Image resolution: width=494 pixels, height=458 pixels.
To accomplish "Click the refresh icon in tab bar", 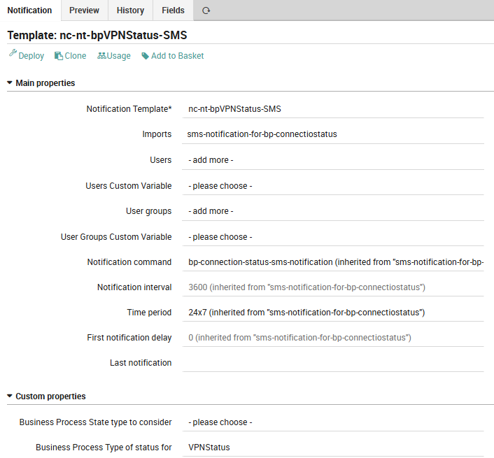I will click(206, 10).
